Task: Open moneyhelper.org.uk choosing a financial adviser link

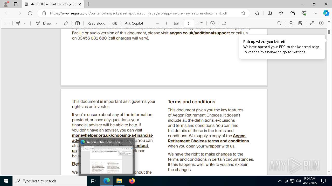Action: [112, 135]
